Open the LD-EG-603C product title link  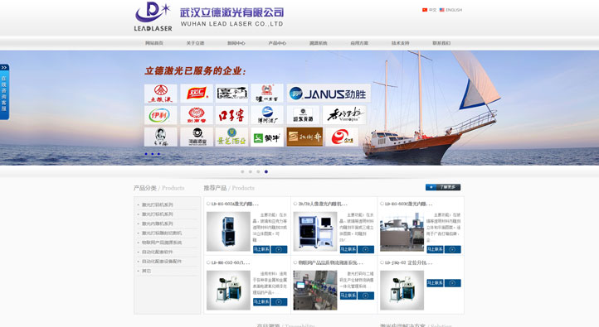[409, 204]
